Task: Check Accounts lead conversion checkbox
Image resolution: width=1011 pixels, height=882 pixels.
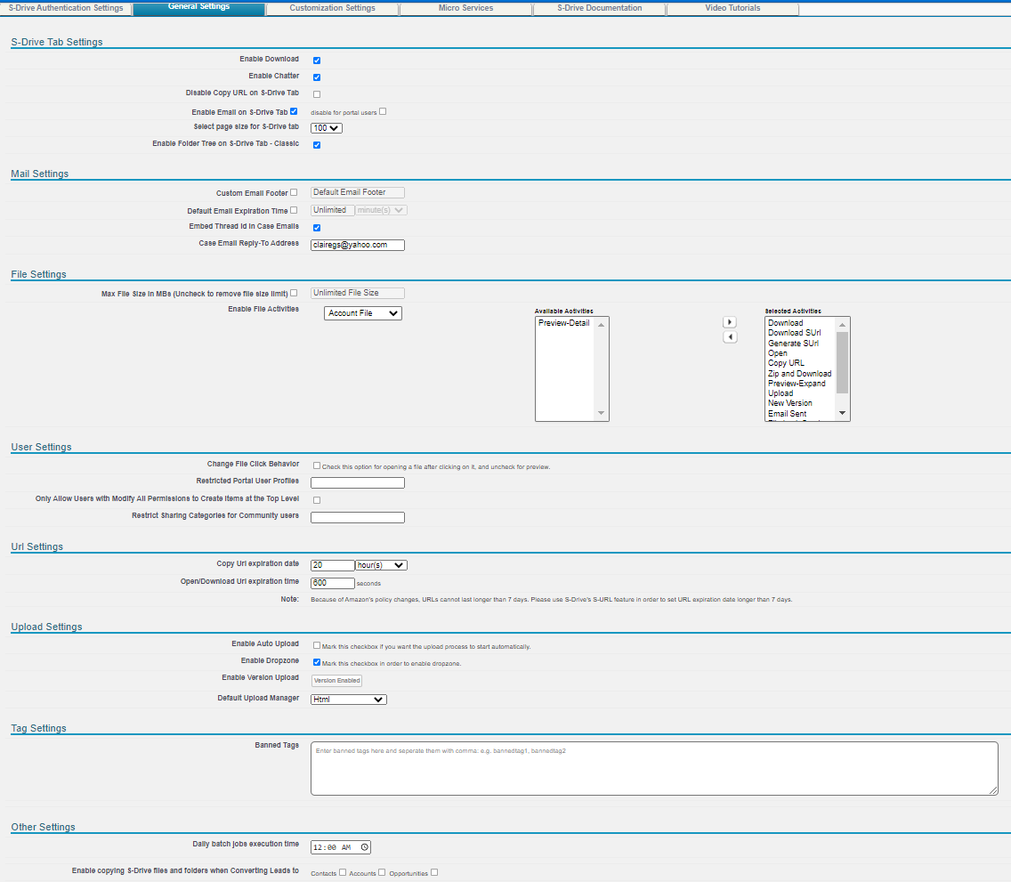Action: [x=382, y=872]
